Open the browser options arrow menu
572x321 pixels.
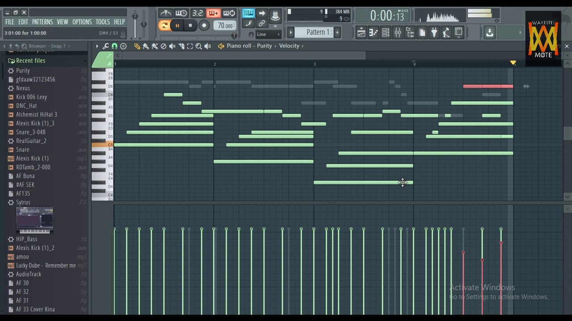click(4, 46)
